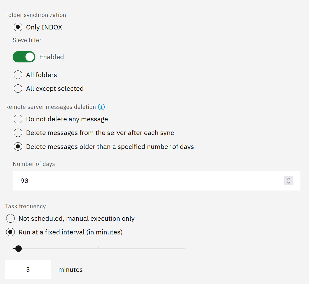Select Delete messages older than a specified number of days
Viewport: 309px width, 284px height.
18,147
